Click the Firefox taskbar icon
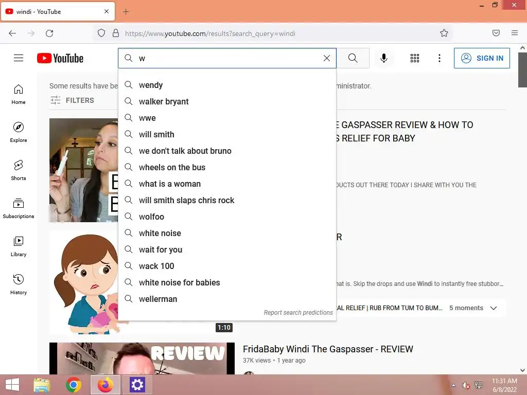Viewport: 527px width, 395px height. [x=106, y=385]
